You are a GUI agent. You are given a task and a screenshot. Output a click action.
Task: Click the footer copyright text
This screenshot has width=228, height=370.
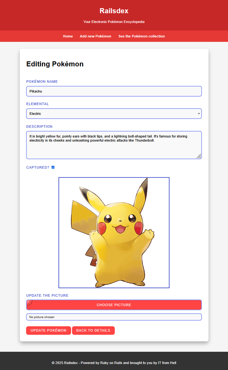coord(114,363)
